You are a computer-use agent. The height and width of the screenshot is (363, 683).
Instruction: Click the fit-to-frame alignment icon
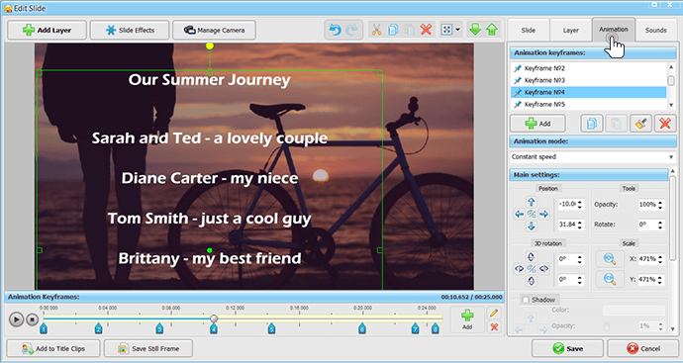(446, 30)
